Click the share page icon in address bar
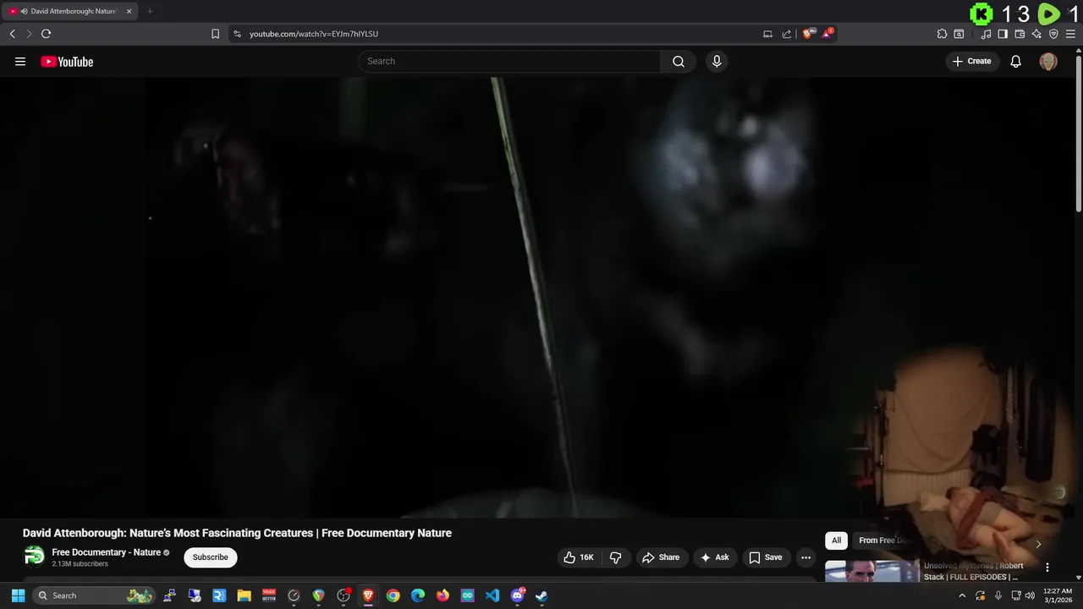The height and width of the screenshot is (609, 1083). click(x=787, y=34)
